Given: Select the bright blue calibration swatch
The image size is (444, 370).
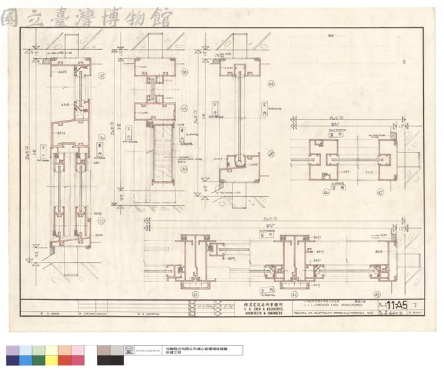Looking at the screenshot, I should pos(26,360).
